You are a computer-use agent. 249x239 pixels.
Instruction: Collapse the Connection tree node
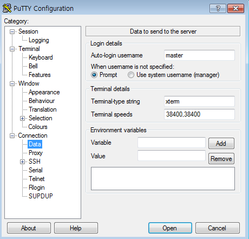click(12, 135)
